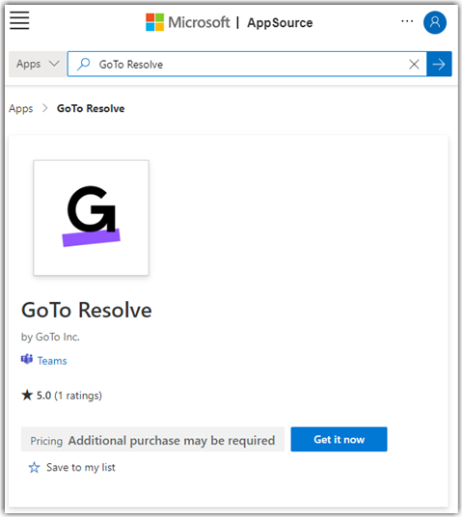Submit search with the blue arrow button

pyautogui.click(x=439, y=64)
